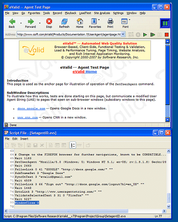
Task: Click the Script File title bar icon
Action: [x=6, y=133]
